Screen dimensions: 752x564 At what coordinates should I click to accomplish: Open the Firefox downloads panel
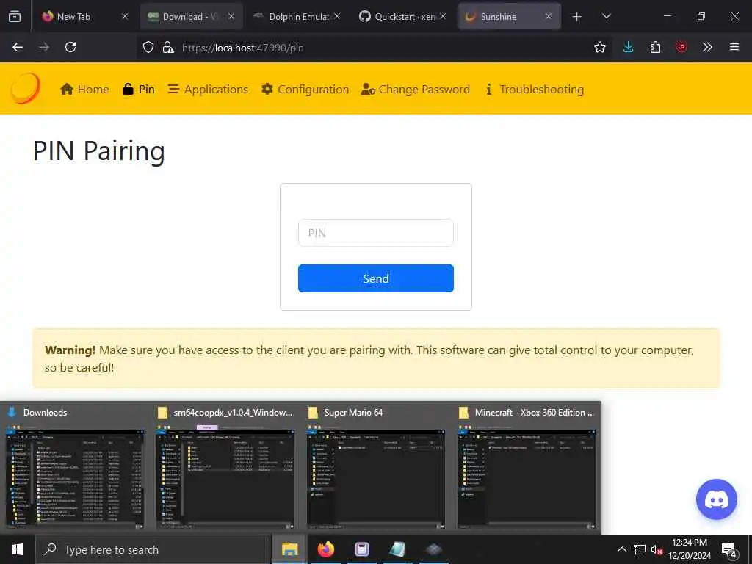click(629, 47)
